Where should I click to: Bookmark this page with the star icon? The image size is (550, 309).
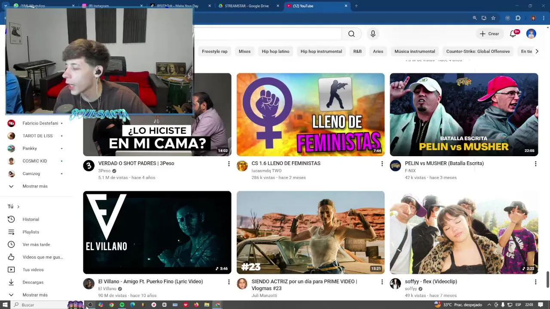coord(493,18)
